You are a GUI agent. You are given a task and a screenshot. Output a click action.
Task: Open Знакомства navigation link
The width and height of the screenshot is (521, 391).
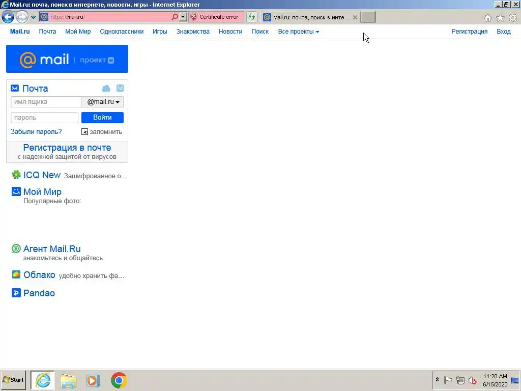193,31
